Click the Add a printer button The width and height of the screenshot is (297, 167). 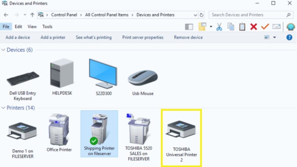pos(53,37)
